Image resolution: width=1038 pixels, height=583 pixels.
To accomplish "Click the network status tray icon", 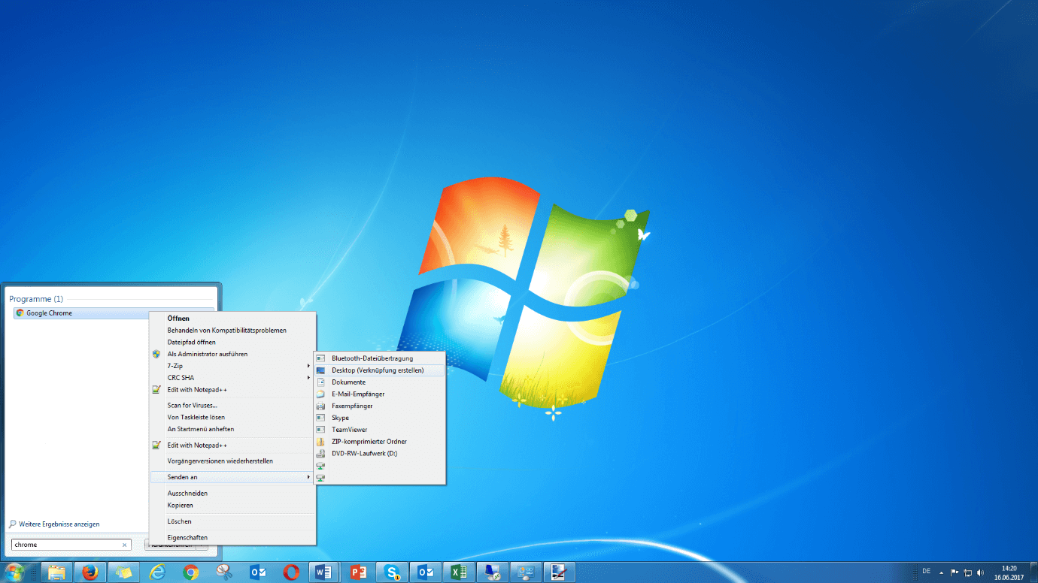I will (x=968, y=572).
